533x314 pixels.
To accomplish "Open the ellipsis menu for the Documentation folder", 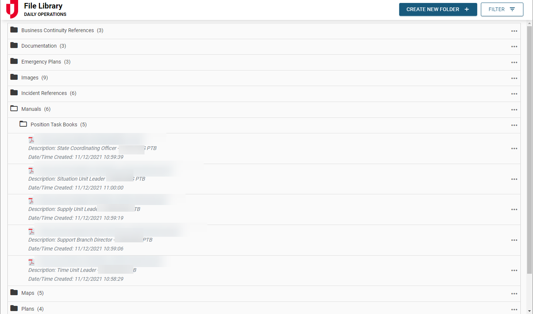I will coord(514,47).
